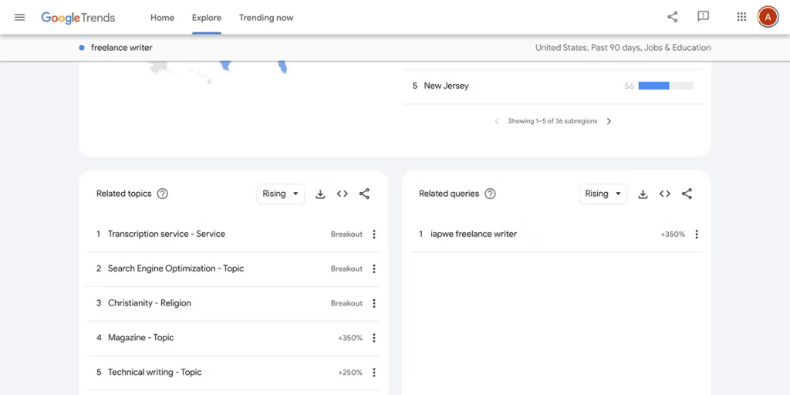790x395 pixels.
Task: Embed the Related queries widget
Action: pos(664,194)
